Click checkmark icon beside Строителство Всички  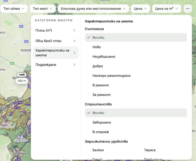(x=89, y=113)
